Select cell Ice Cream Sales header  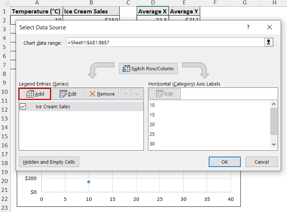pos(91,11)
